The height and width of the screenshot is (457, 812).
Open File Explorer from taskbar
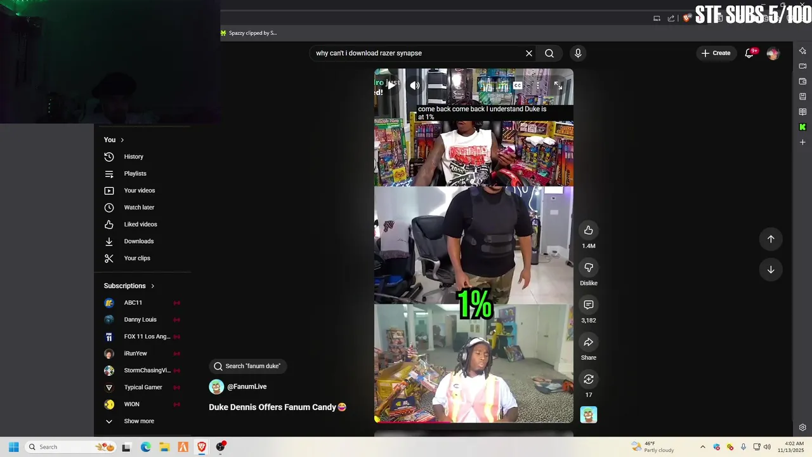pyautogui.click(x=164, y=447)
